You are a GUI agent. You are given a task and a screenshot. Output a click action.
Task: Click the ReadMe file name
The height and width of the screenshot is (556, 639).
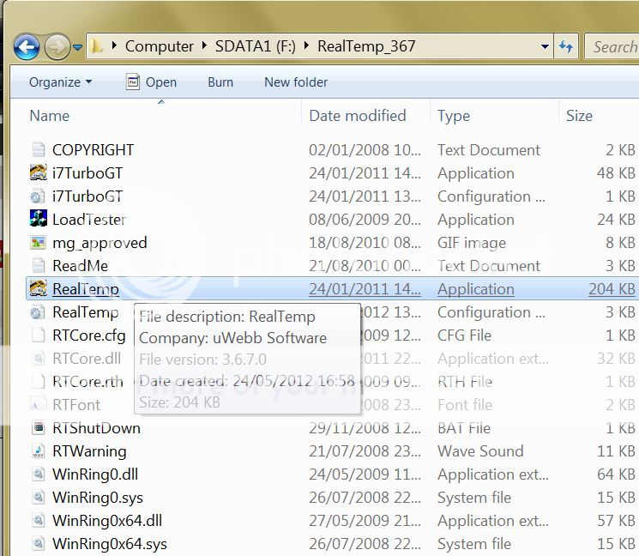click(x=81, y=266)
